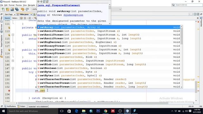This screenshot has height=114, width=203.
Task: Open Google Chrome from taskbar
Action: click(x=106, y=111)
